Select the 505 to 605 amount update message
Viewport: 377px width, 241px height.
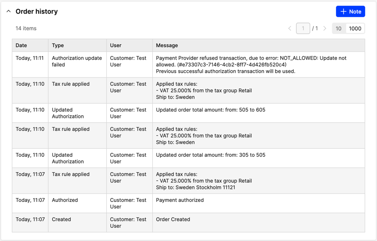click(x=211, y=110)
